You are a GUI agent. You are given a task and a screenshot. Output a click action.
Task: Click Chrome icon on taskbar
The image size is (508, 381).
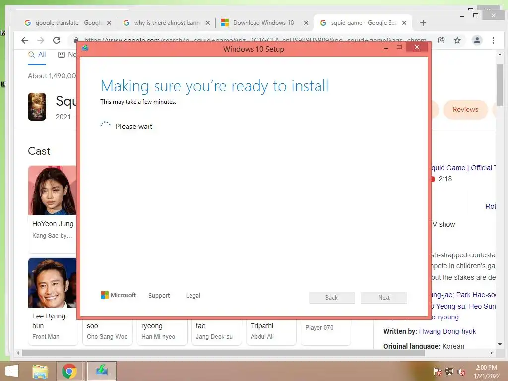(69, 371)
